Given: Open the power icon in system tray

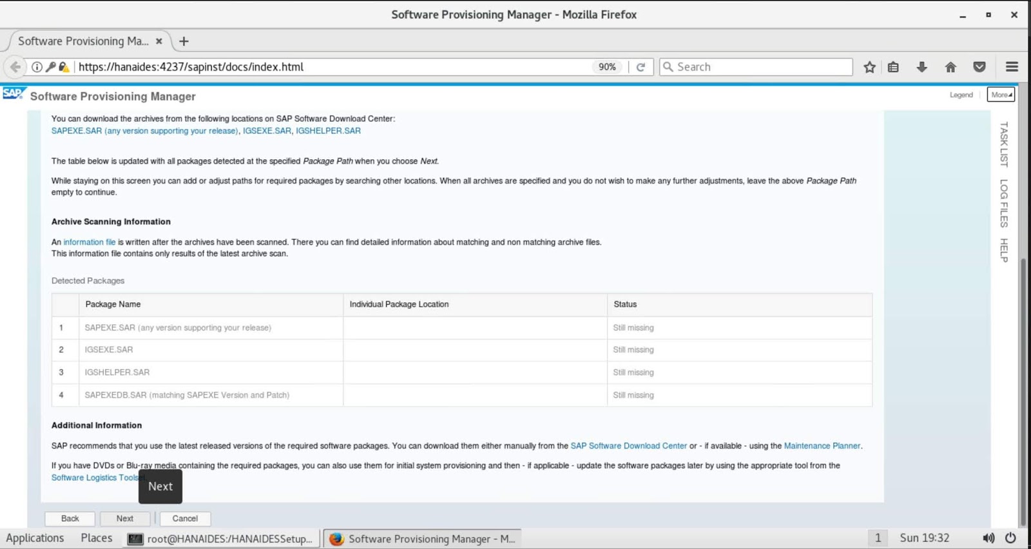Looking at the screenshot, I should click(x=1010, y=538).
